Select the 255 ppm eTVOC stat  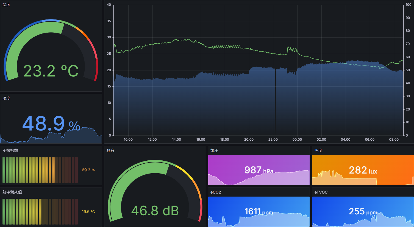pyautogui.click(x=363, y=211)
